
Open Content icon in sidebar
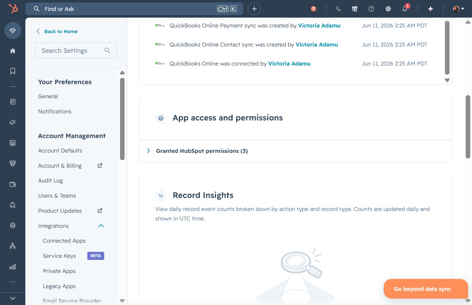[13, 143]
